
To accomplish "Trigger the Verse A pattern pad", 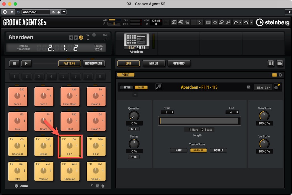I will pyautogui.click(x=44, y=171).
